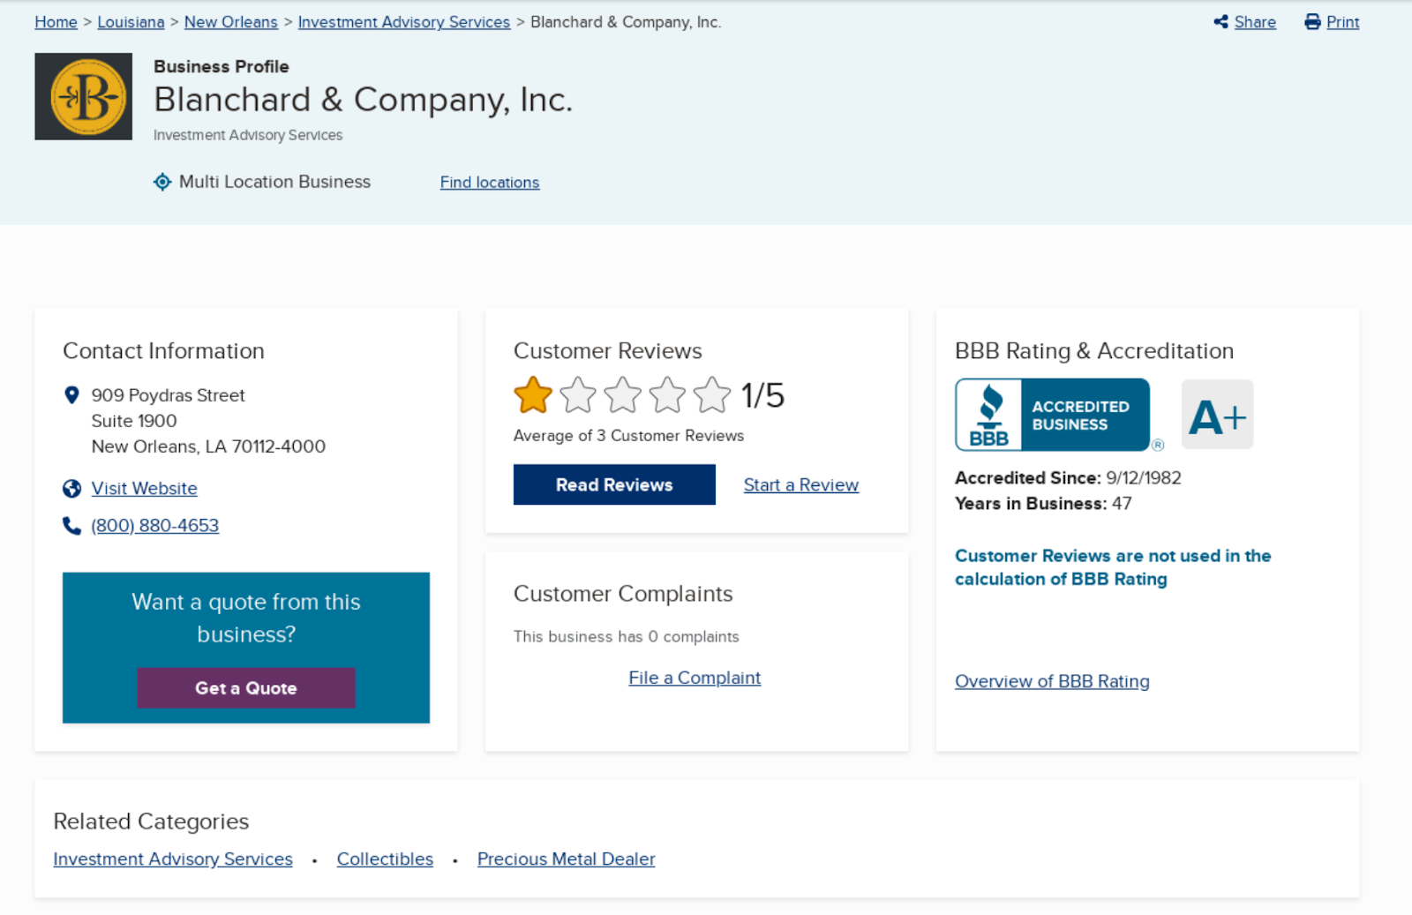Click the multi location target icon

(x=162, y=182)
